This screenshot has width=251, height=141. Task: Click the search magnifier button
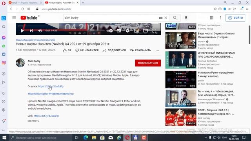coord(175,18)
